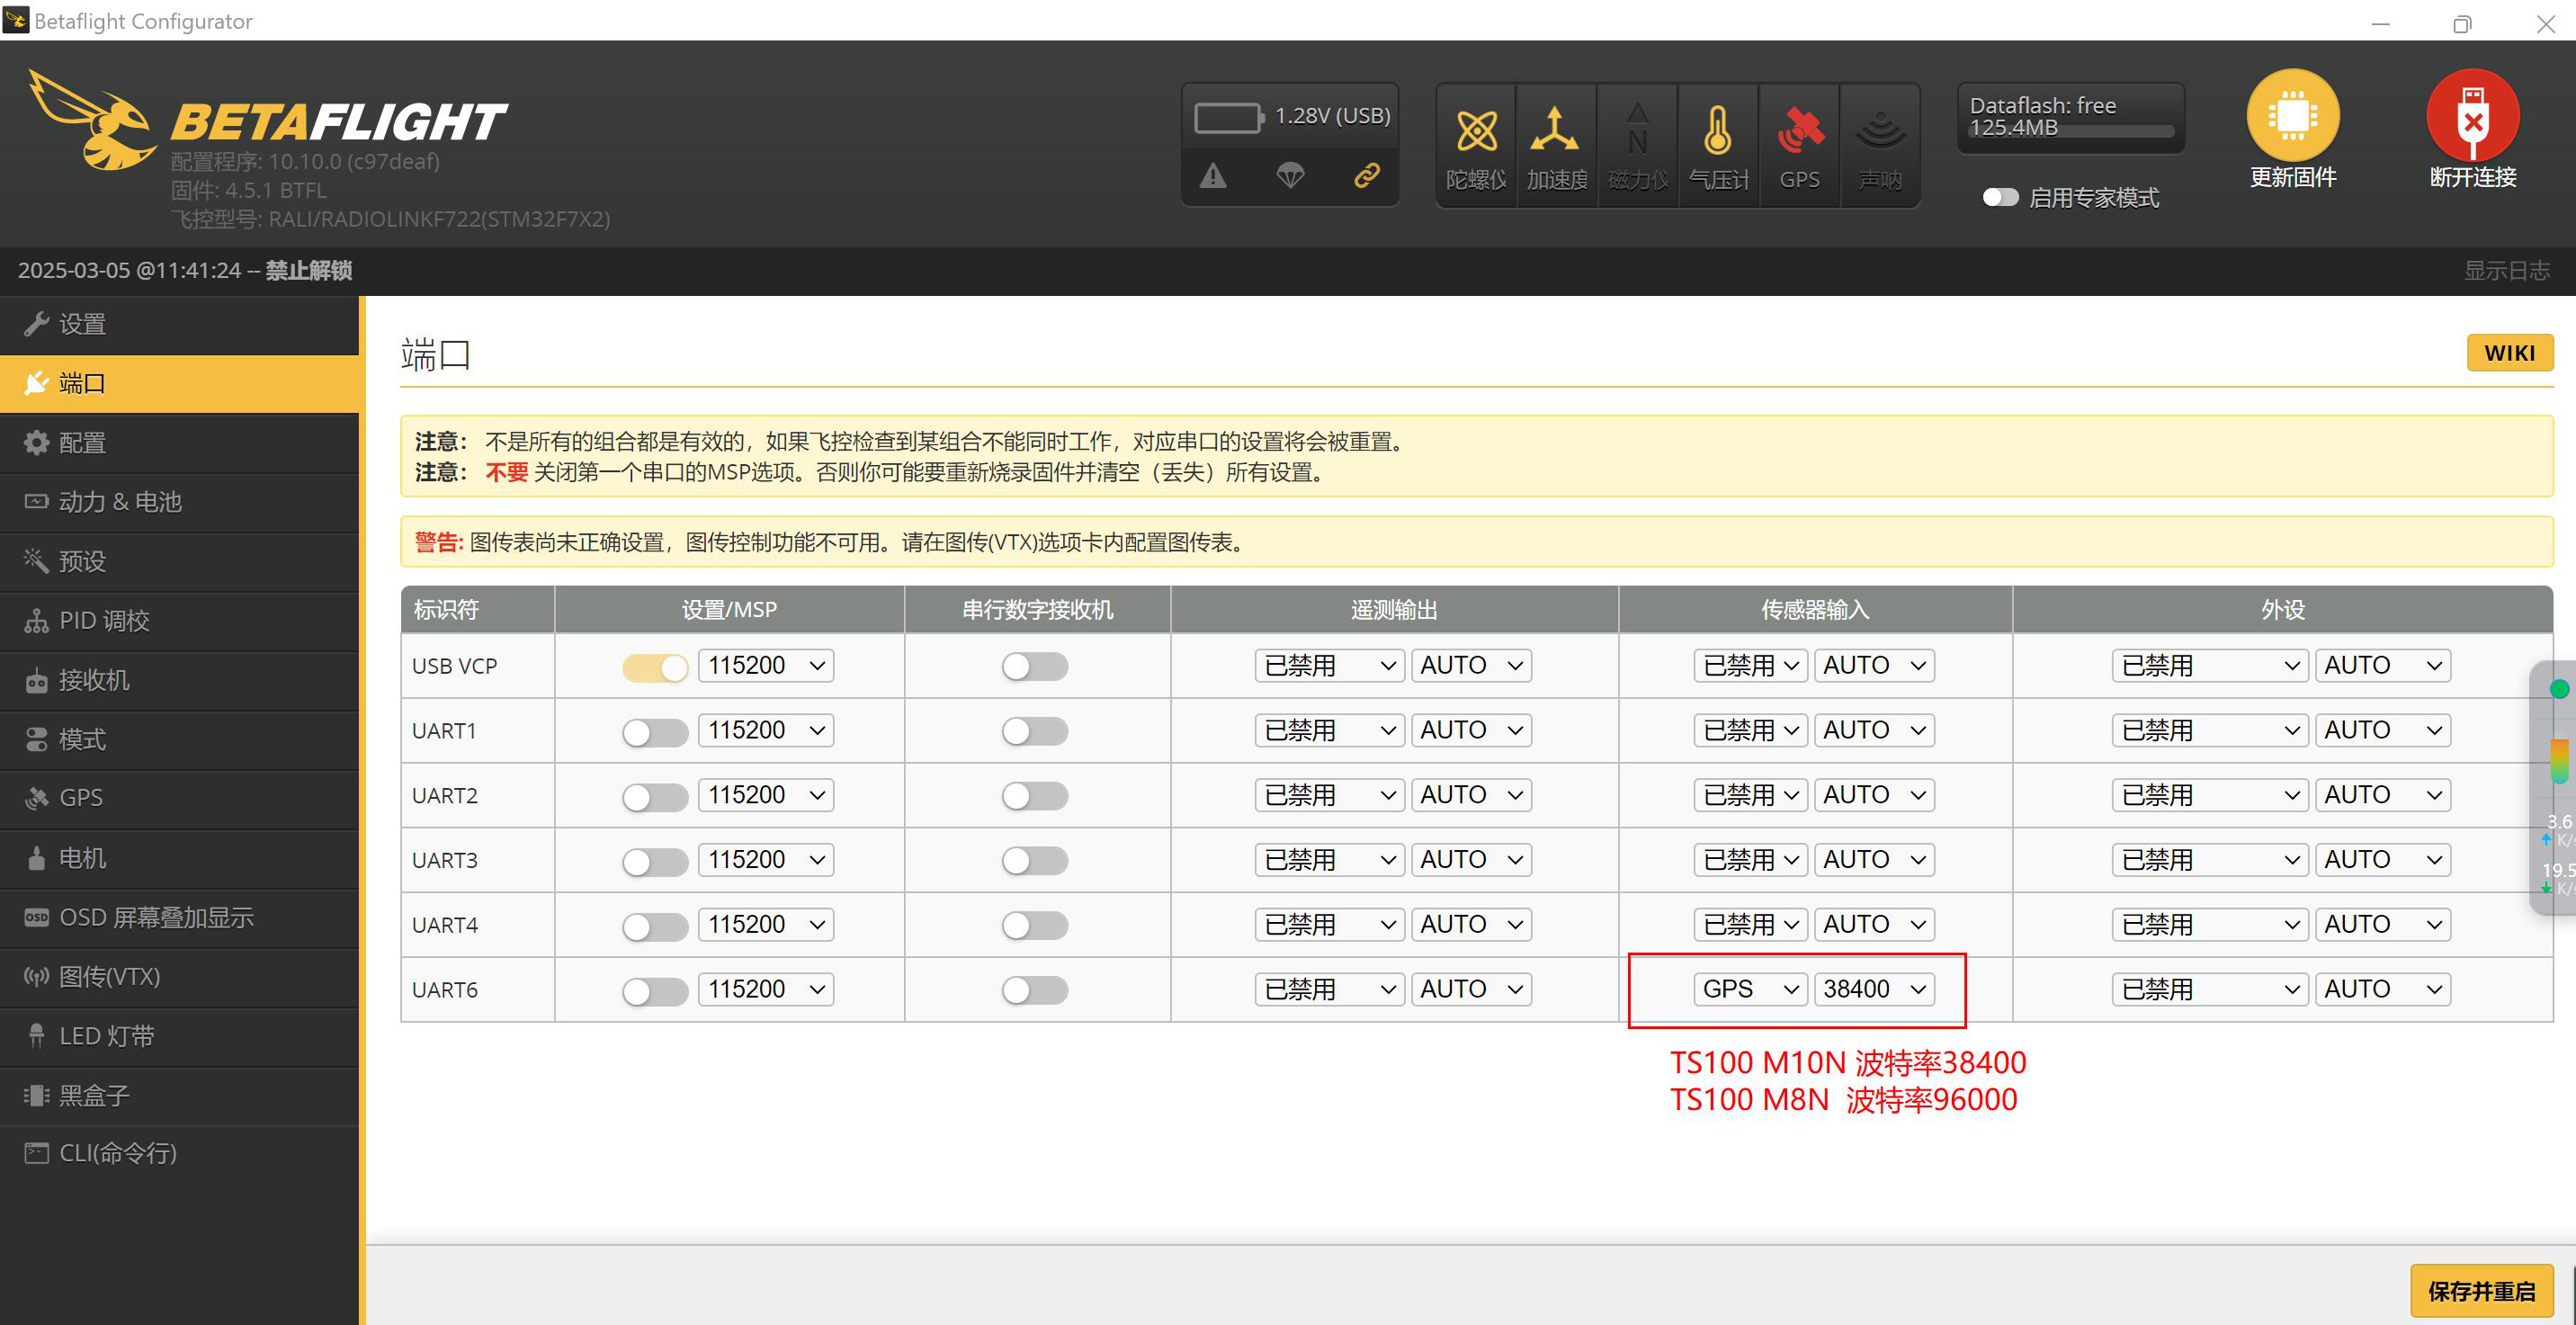Image resolution: width=2576 pixels, height=1325 pixels.
Task: Open the 接收机 receiver tab
Action: [x=93, y=680]
